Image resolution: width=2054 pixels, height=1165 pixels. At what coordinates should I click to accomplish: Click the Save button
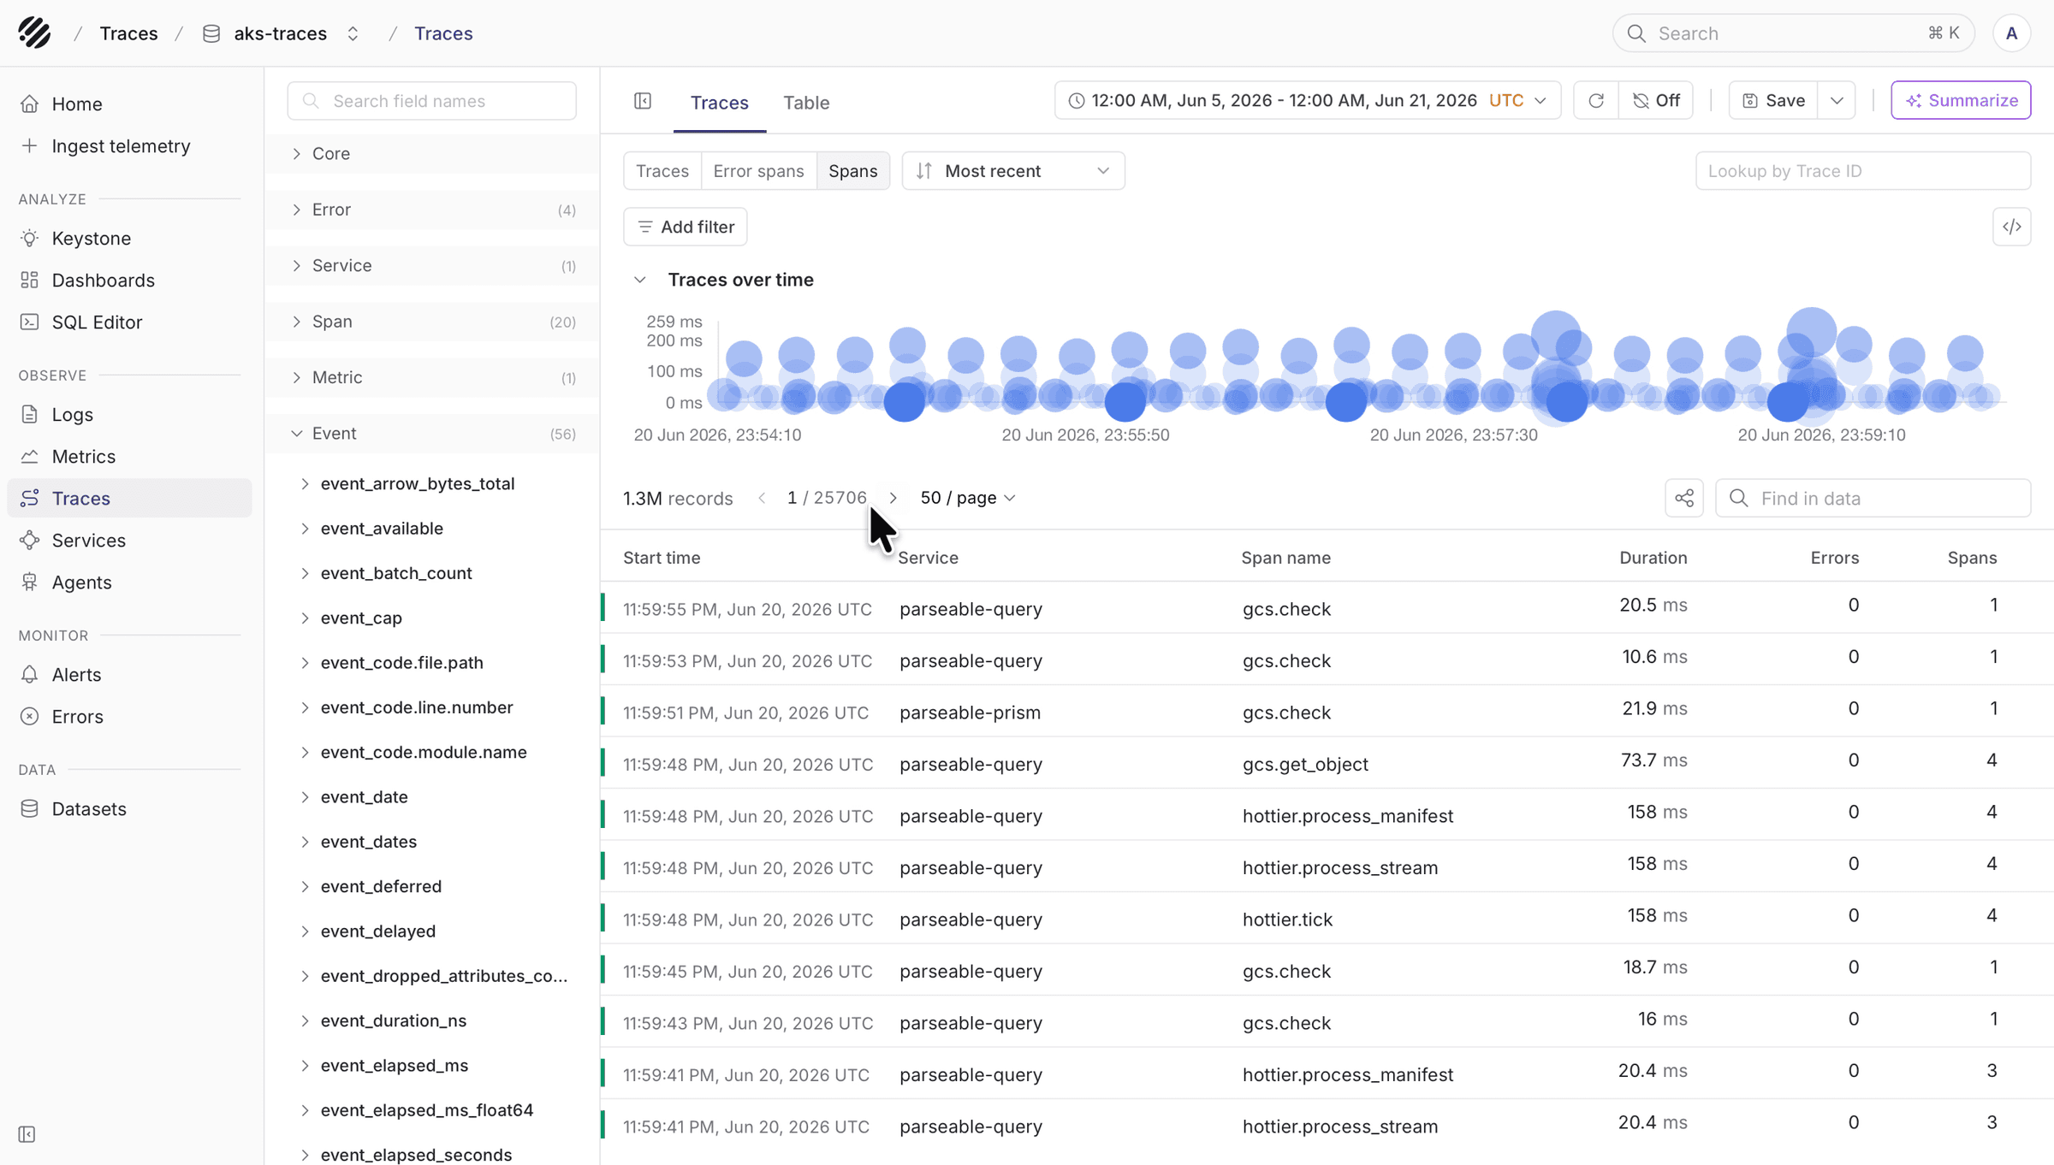(x=1773, y=100)
